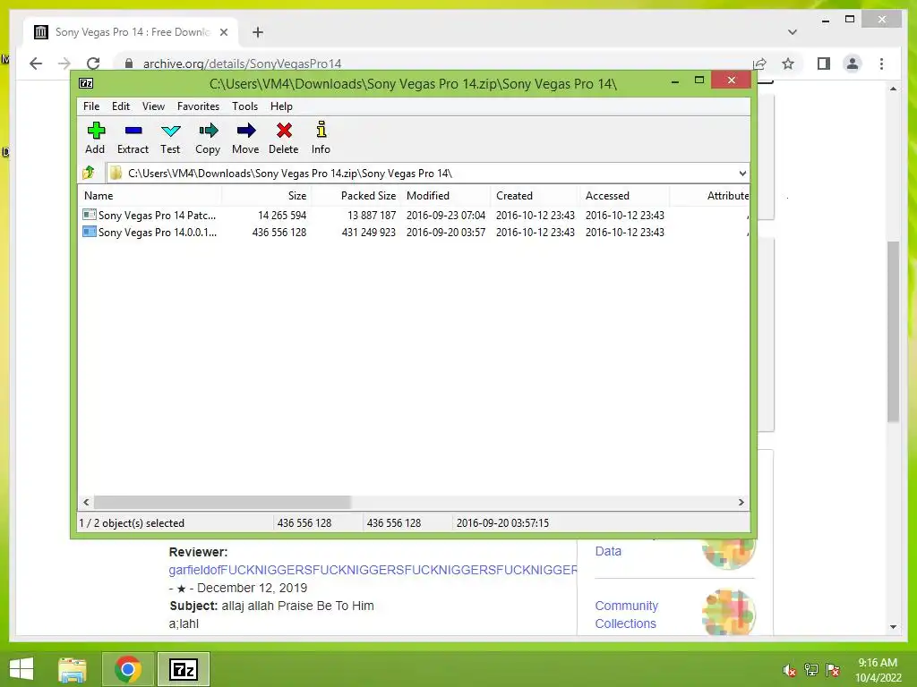917x687 pixels.
Task: Click the page scrollbar down arrow
Action: pyautogui.click(x=893, y=627)
